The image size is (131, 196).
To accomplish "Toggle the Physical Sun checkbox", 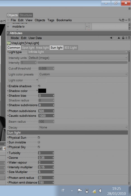I will [39, 137].
